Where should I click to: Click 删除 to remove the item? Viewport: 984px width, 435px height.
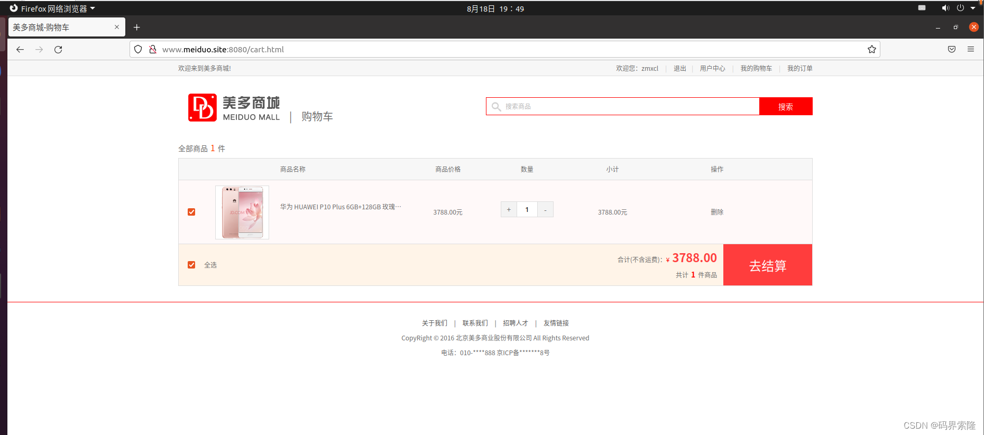(x=717, y=212)
